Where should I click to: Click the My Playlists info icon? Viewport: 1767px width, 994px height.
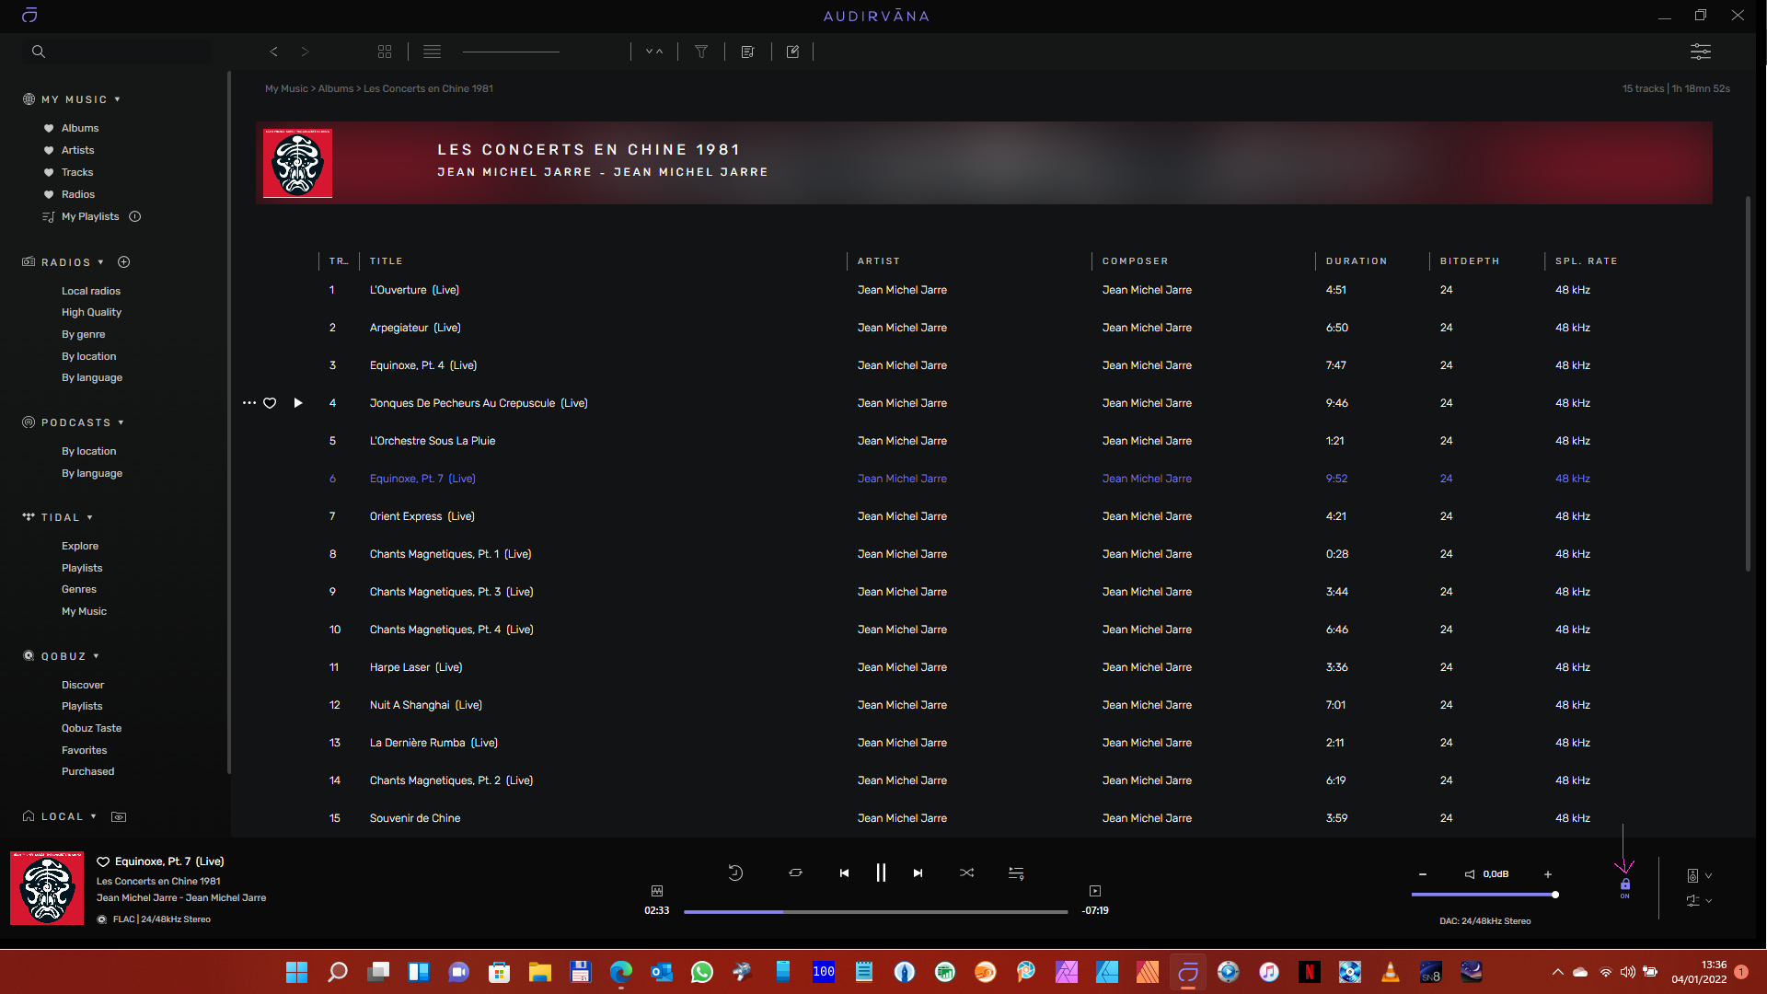[x=135, y=216]
